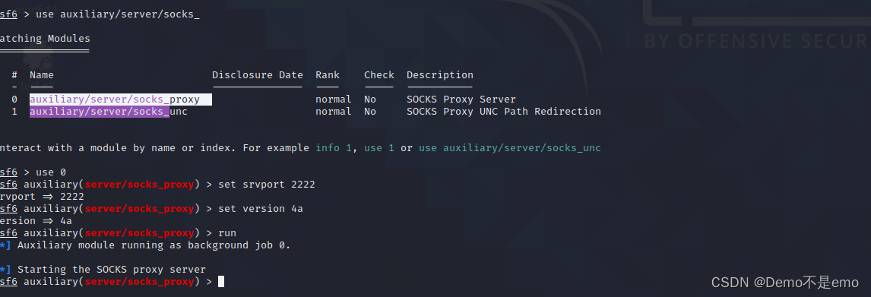This screenshot has width=871, height=297.
Task: Click the Disclosure Date column header
Action: pos(258,75)
